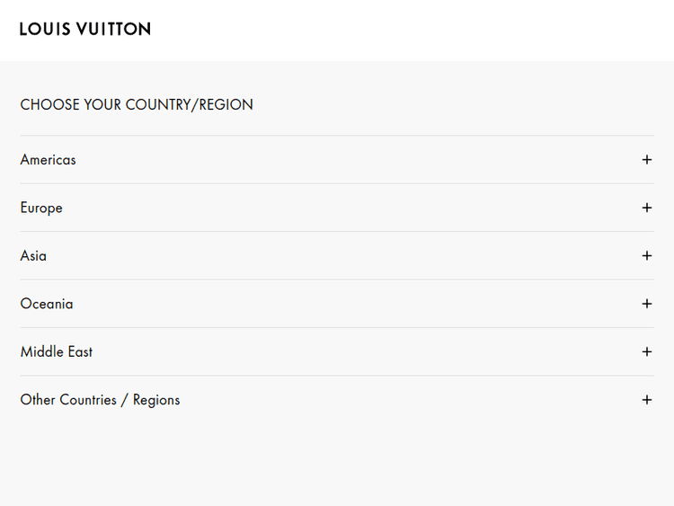Click the plus icon beside Asia
Screen dimensions: 674x506
click(646, 256)
